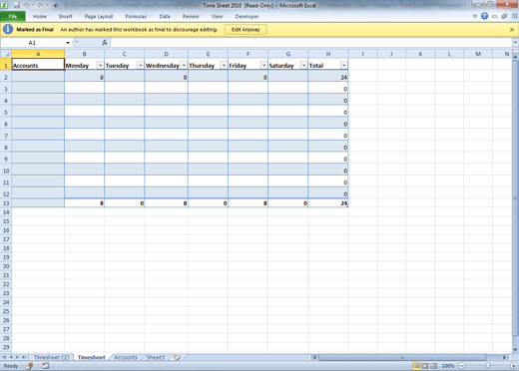Open the Thursday column filter dropdown
This screenshot has width=519, height=371.
[224, 65]
